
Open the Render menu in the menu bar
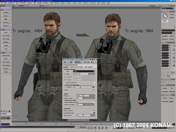tap(63, 3)
